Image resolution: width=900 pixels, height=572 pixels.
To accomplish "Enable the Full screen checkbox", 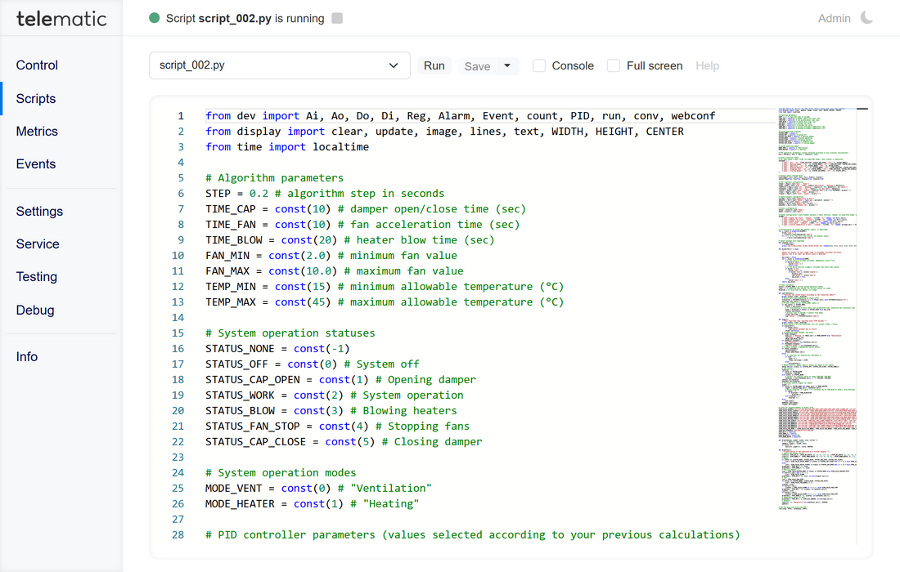I will pos(614,66).
